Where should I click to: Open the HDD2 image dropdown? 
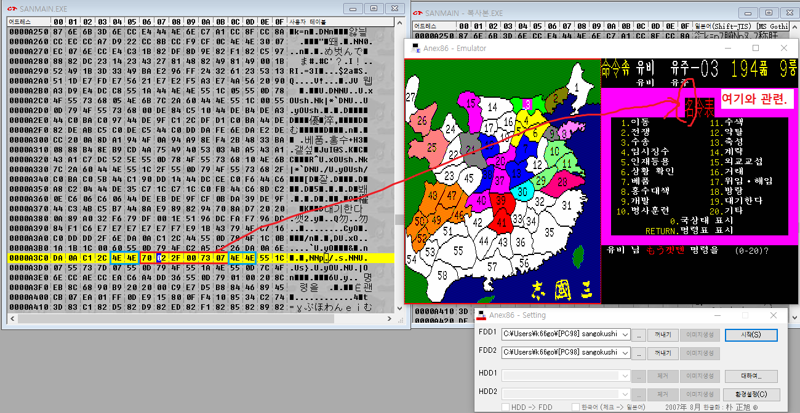pyautogui.click(x=625, y=394)
